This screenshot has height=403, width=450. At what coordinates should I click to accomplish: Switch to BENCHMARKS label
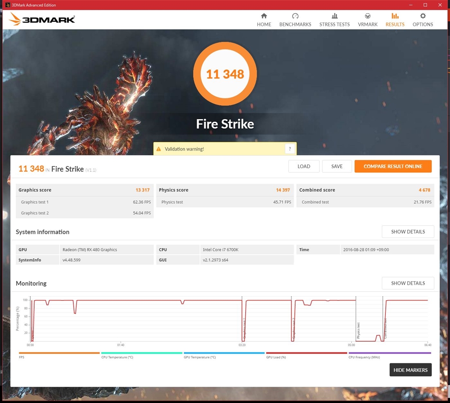coord(295,24)
